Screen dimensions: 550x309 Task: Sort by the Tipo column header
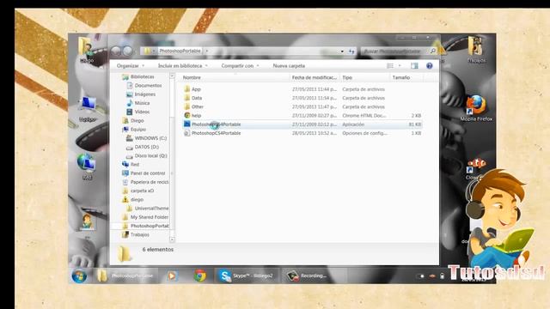(347, 77)
